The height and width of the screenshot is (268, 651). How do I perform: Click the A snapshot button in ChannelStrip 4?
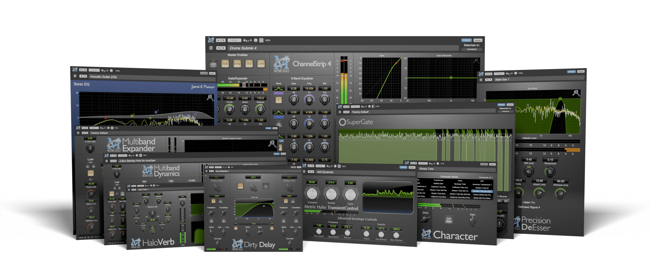[218, 40]
